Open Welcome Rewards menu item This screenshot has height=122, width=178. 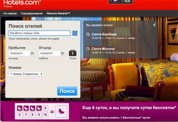click(58, 13)
